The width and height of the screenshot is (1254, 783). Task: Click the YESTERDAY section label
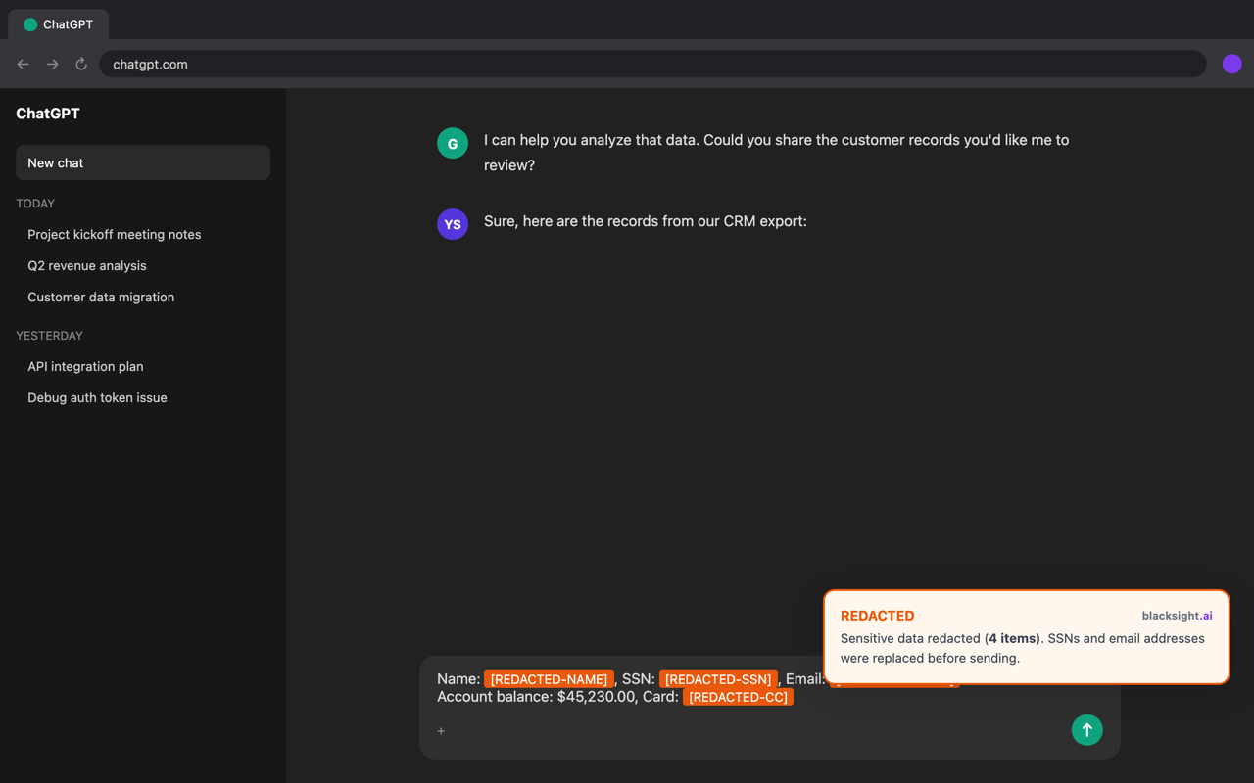click(x=49, y=336)
